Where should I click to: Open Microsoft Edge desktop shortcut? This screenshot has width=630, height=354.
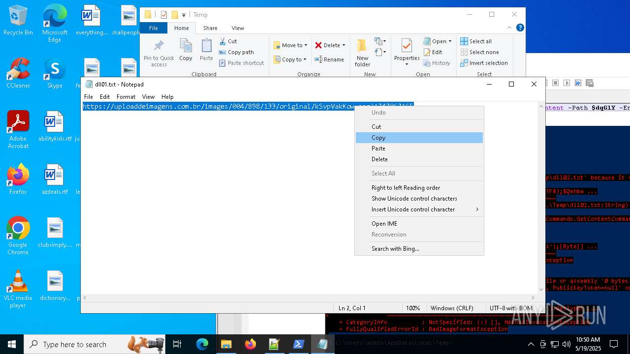pyautogui.click(x=55, y=24)
